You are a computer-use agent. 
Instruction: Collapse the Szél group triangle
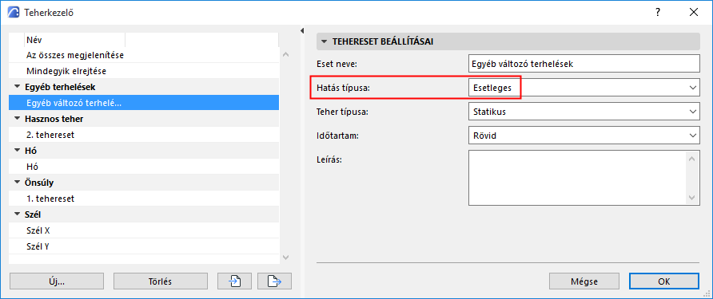point(18,214)
